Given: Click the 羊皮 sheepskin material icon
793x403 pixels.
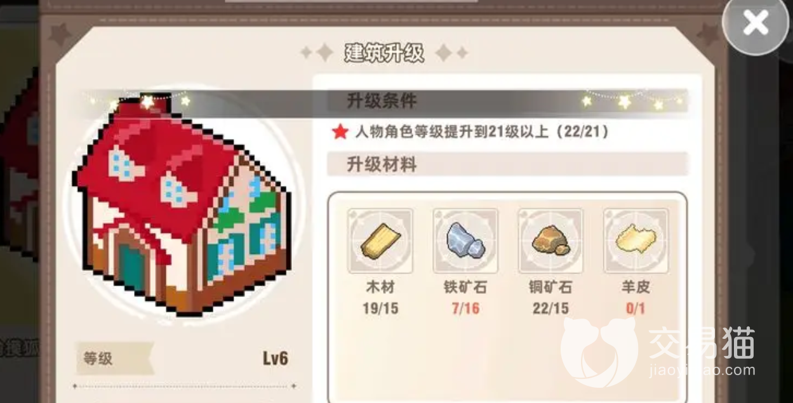Looking at the screenshot, I should coord(636,241).
